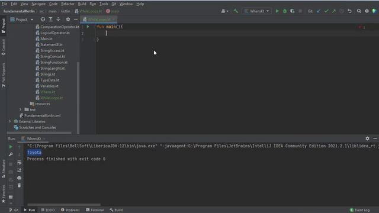
Task: Open the Window menu
Action: [x=126, y=4]
